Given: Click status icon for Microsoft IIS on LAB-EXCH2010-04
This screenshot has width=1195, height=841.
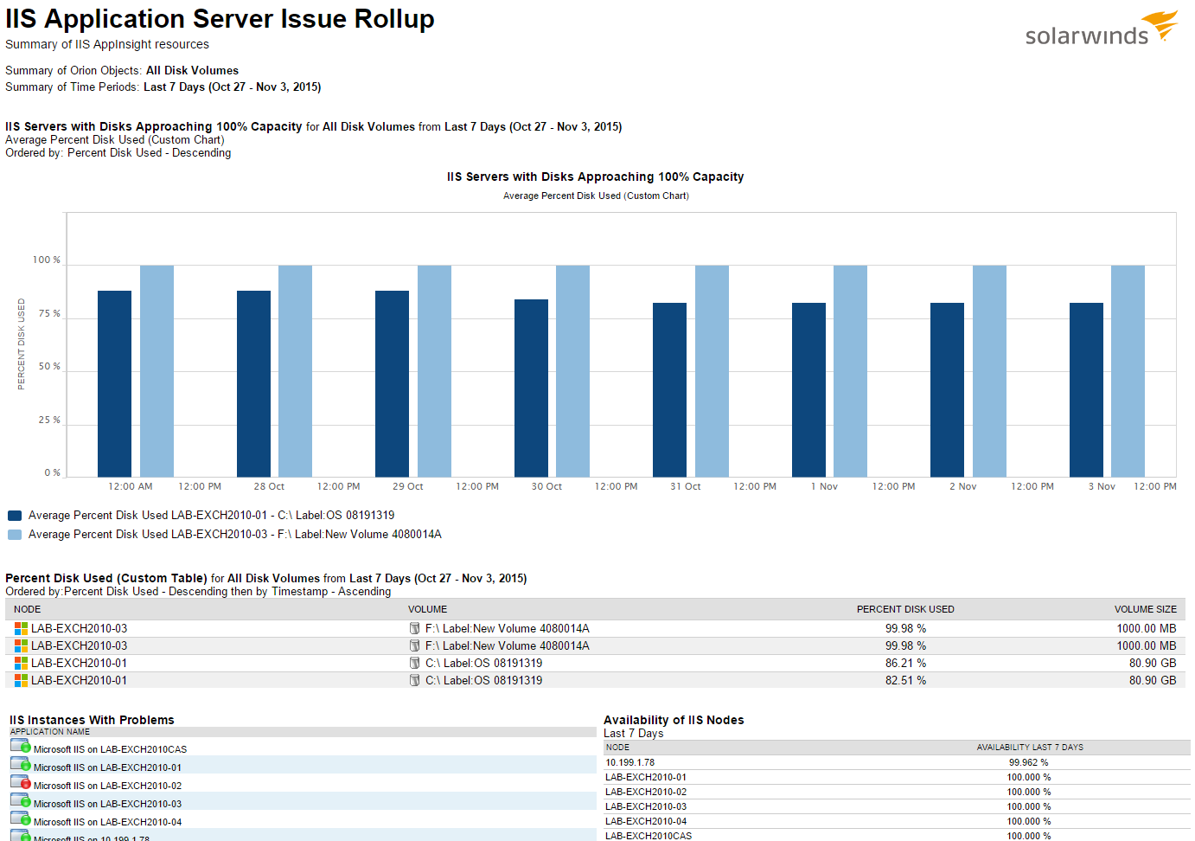Looking at the screenshot, I should (20, 819).
